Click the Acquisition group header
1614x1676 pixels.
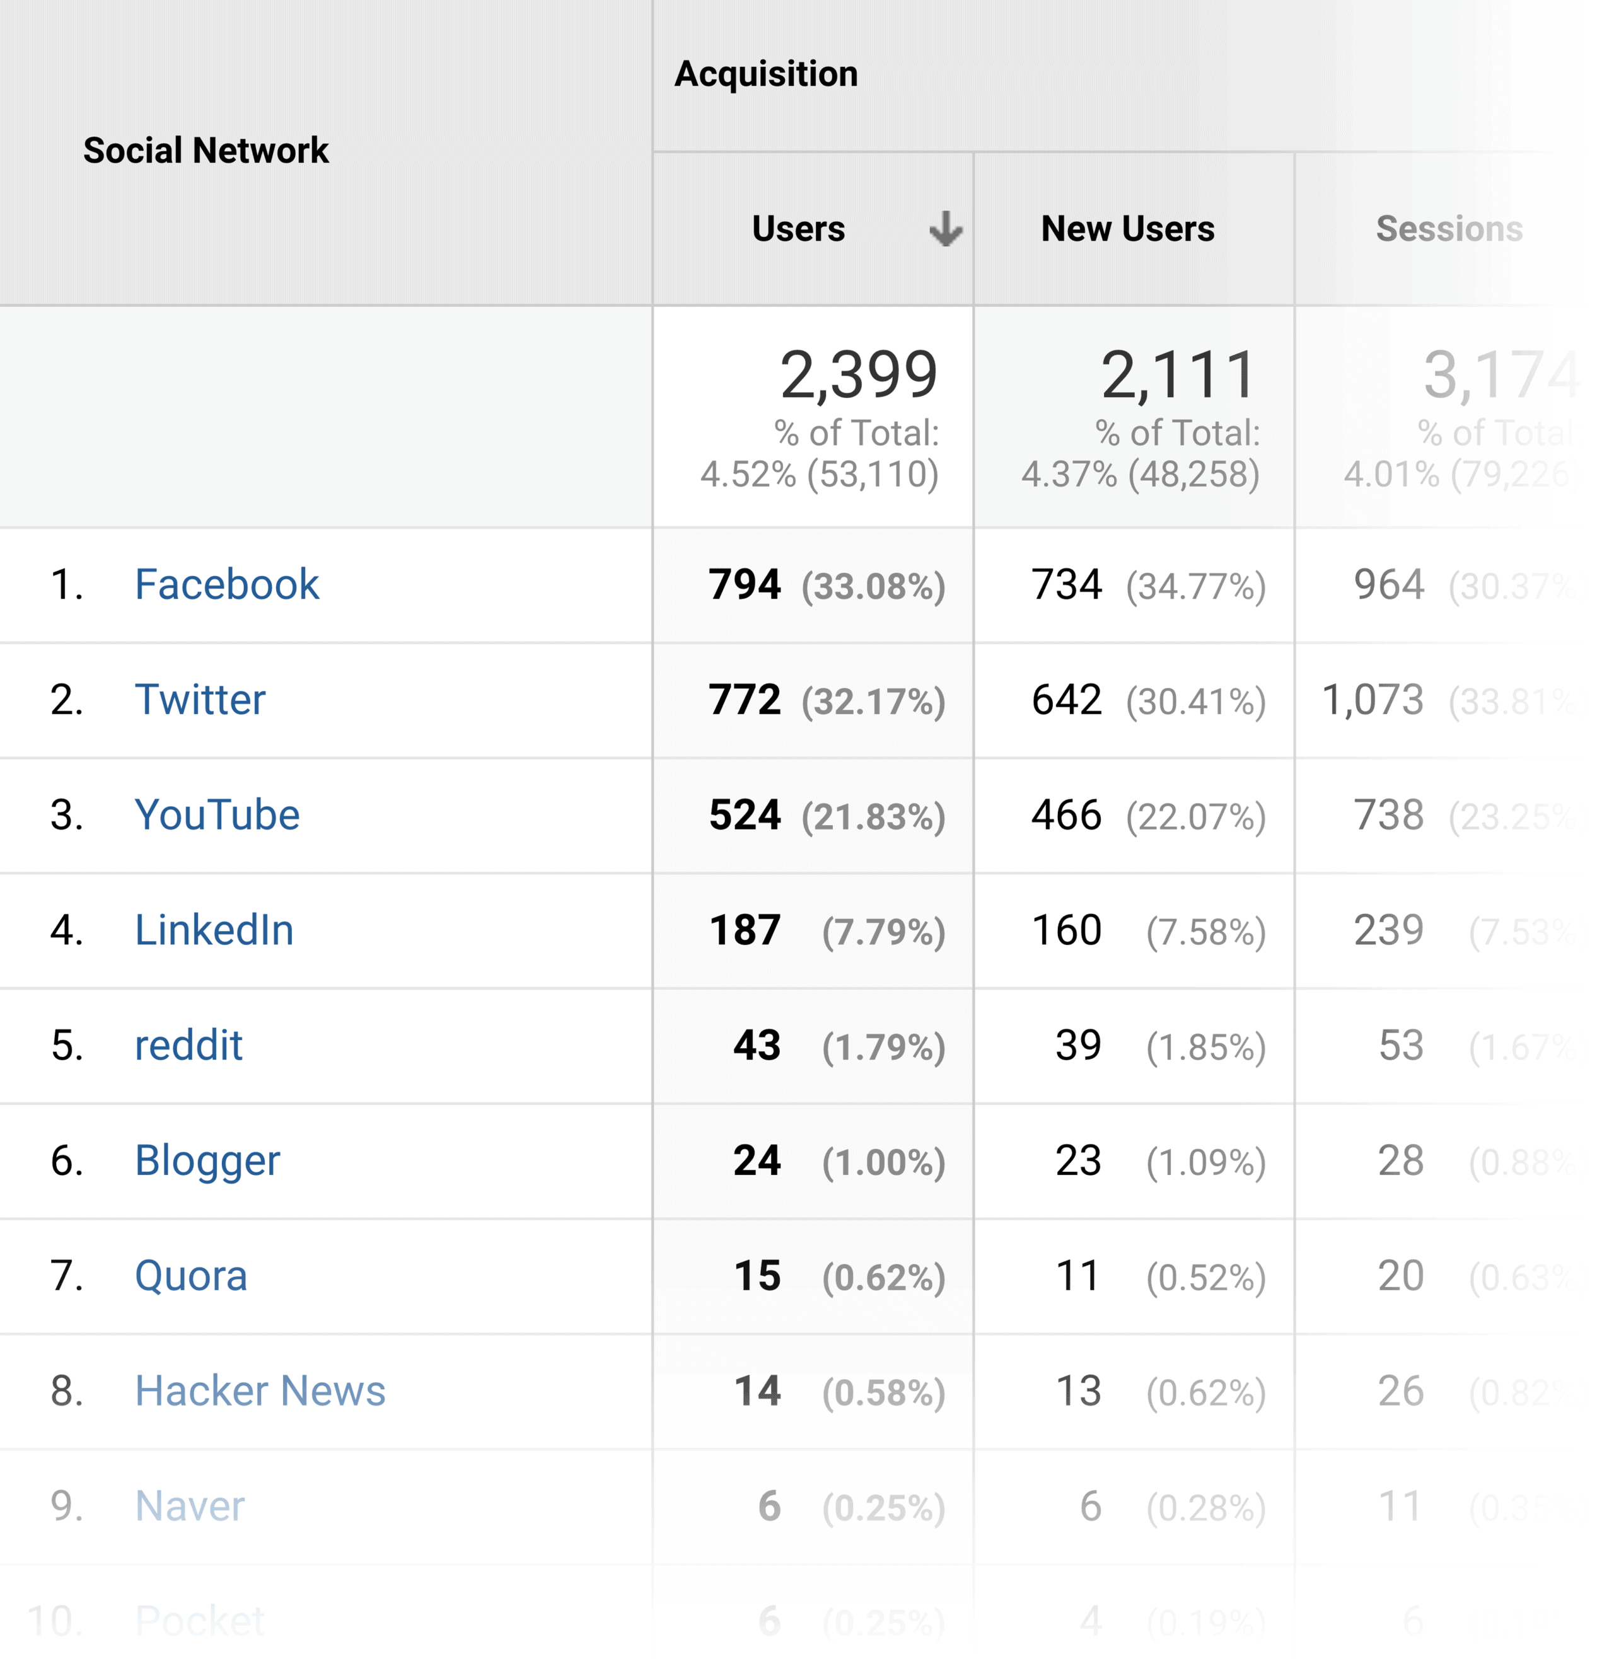[767, 74]
